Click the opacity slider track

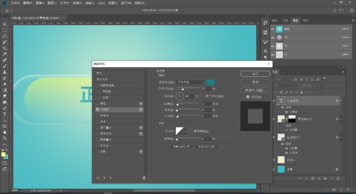click(188, 88)
